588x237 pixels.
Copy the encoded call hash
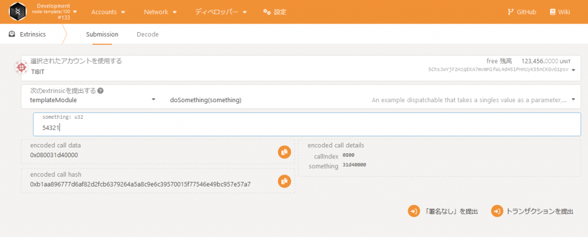point(284,181)
